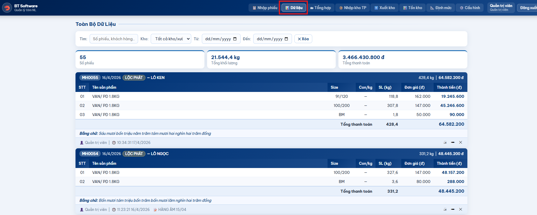This screenshot has height=215, width=537.
Task: Open calendar picker in the Đến date field
Action: 286,39
